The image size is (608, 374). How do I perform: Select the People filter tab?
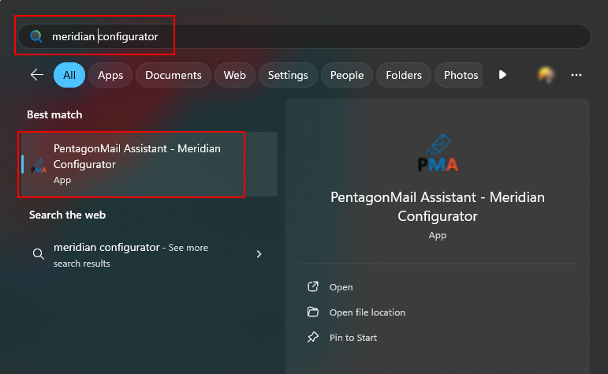[347, 75]
